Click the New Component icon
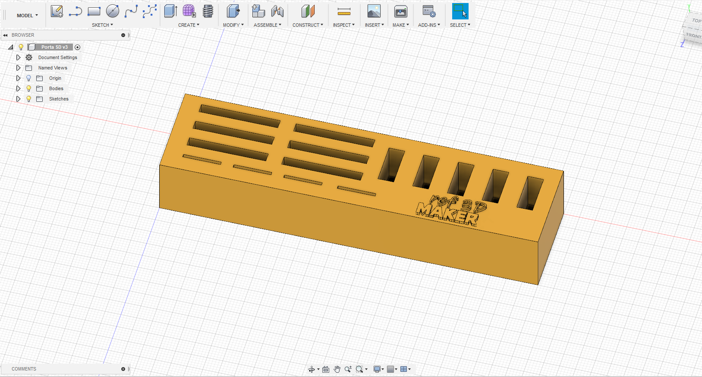Viewport: 702px width, 377px height. 258,11
